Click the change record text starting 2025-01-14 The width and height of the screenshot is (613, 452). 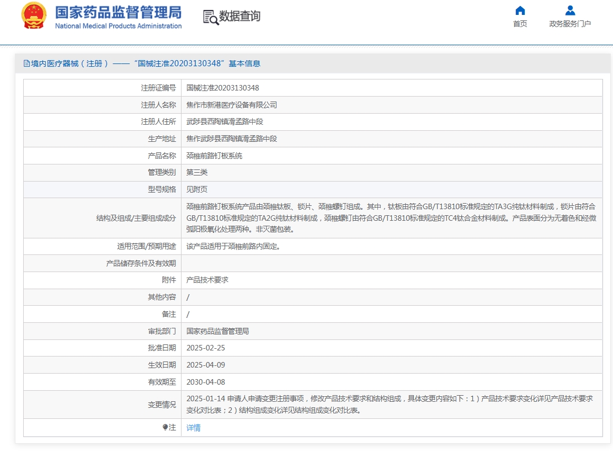(x=390, y=405)
